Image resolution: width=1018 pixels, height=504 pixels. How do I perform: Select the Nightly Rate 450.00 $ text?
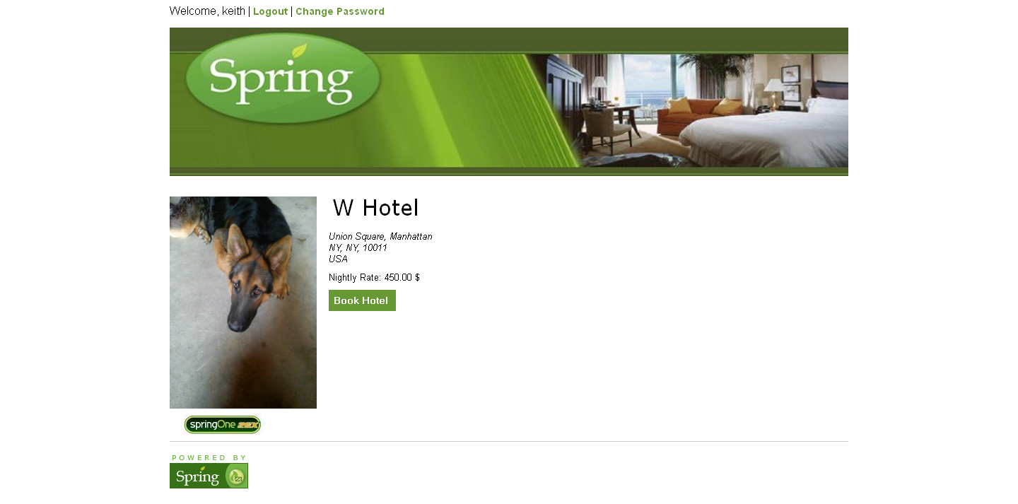(374, 278)
